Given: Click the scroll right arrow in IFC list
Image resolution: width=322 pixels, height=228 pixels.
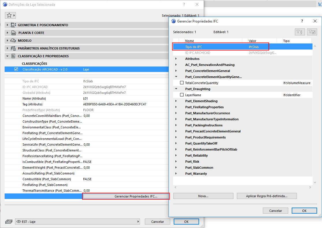Looking at the screenshot, I should tap(310, 187).
